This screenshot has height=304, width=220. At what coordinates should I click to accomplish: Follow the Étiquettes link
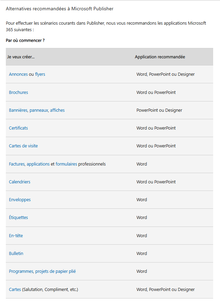click(x=18, y=217)
